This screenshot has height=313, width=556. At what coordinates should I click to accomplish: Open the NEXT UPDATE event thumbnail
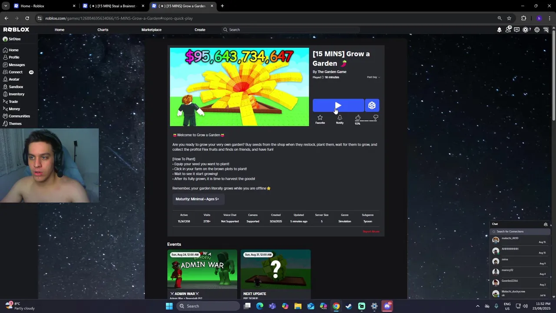click(276, 269)
